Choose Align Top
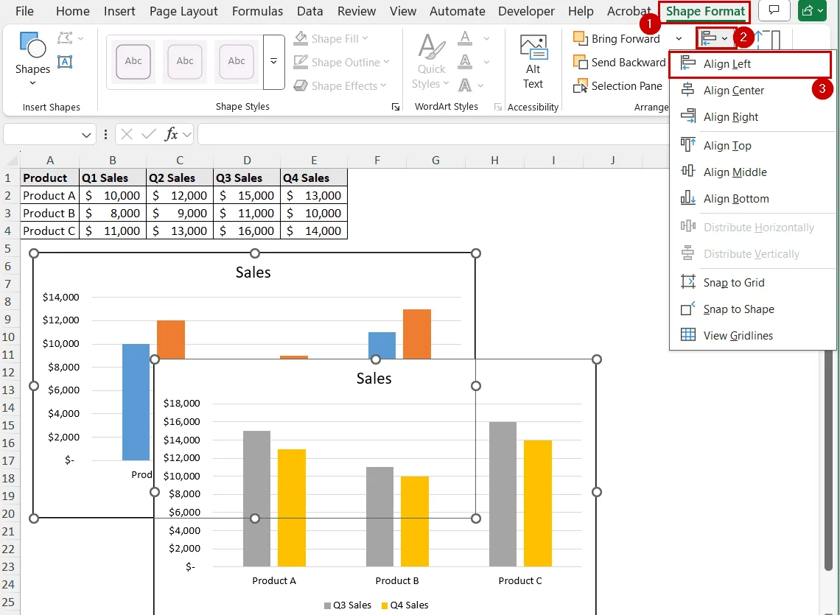The height and width of the screenshot is (615, 840). pyautogui.click(x=752, y=146)
